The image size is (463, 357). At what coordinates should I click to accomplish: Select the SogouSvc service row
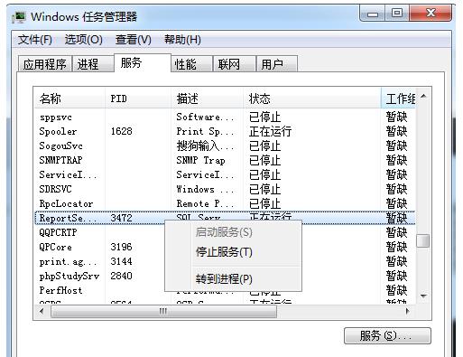pos(225,146)
